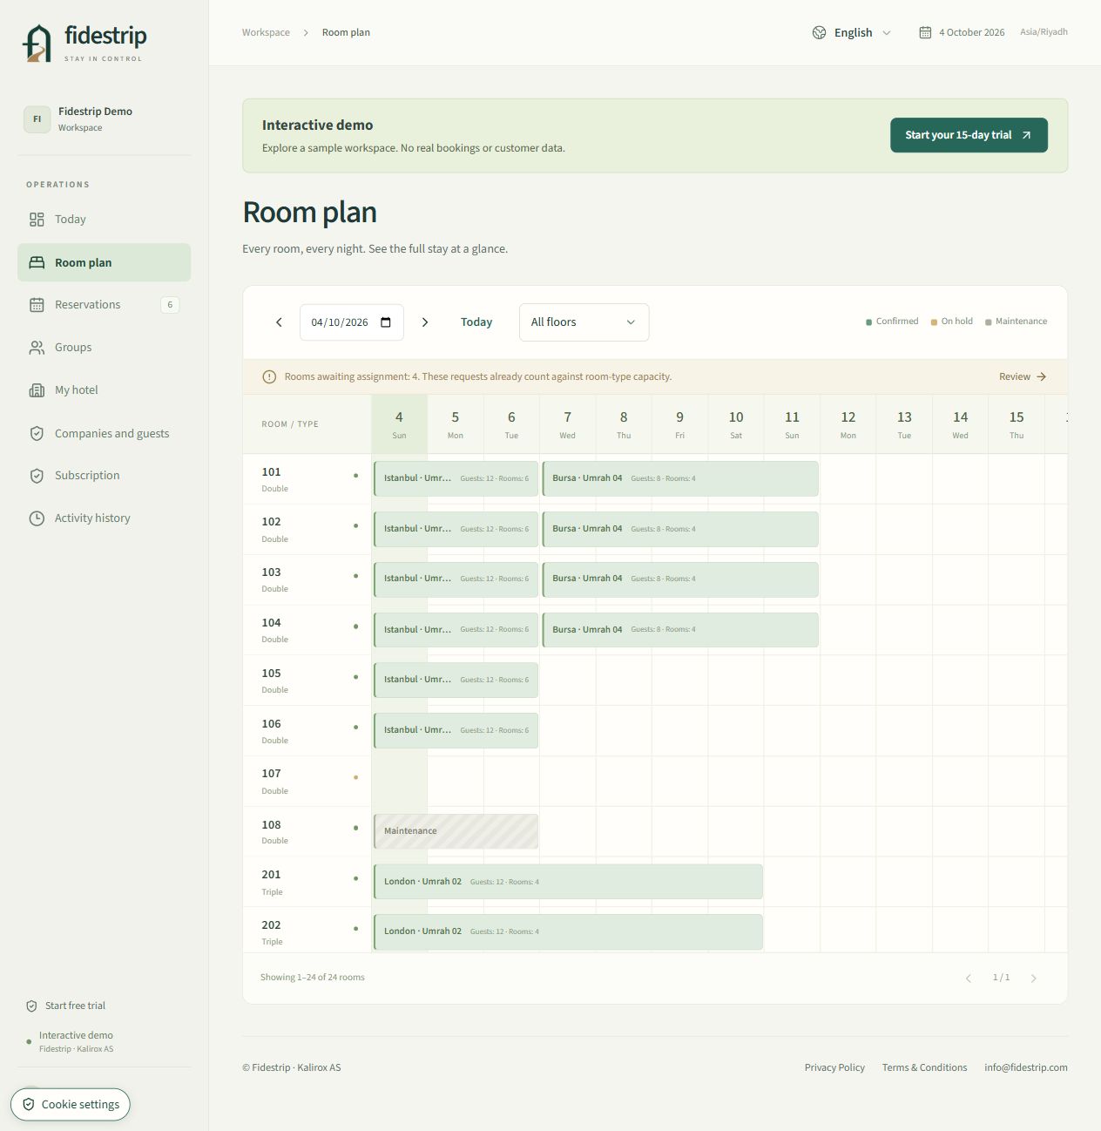Open the Groups menu item
This screenshot has width=1101, height=1131.
pyautogui.click(x=104, y=348)
